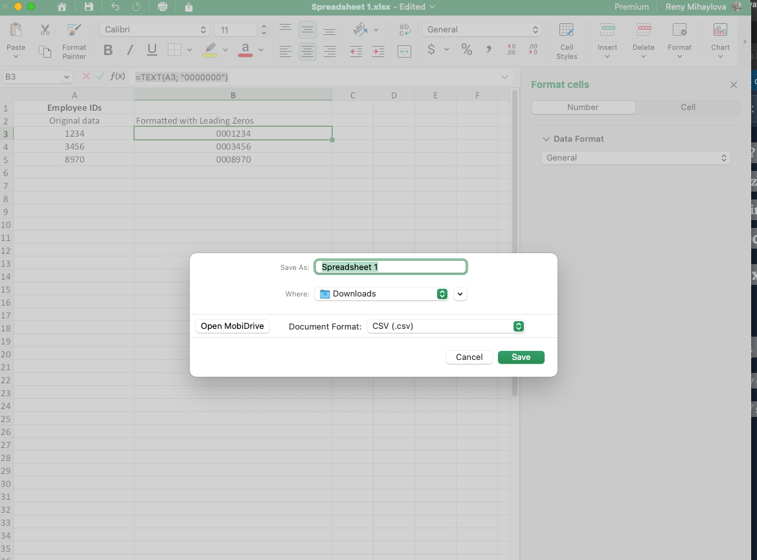Switch to the Number tab

(583, 107)
